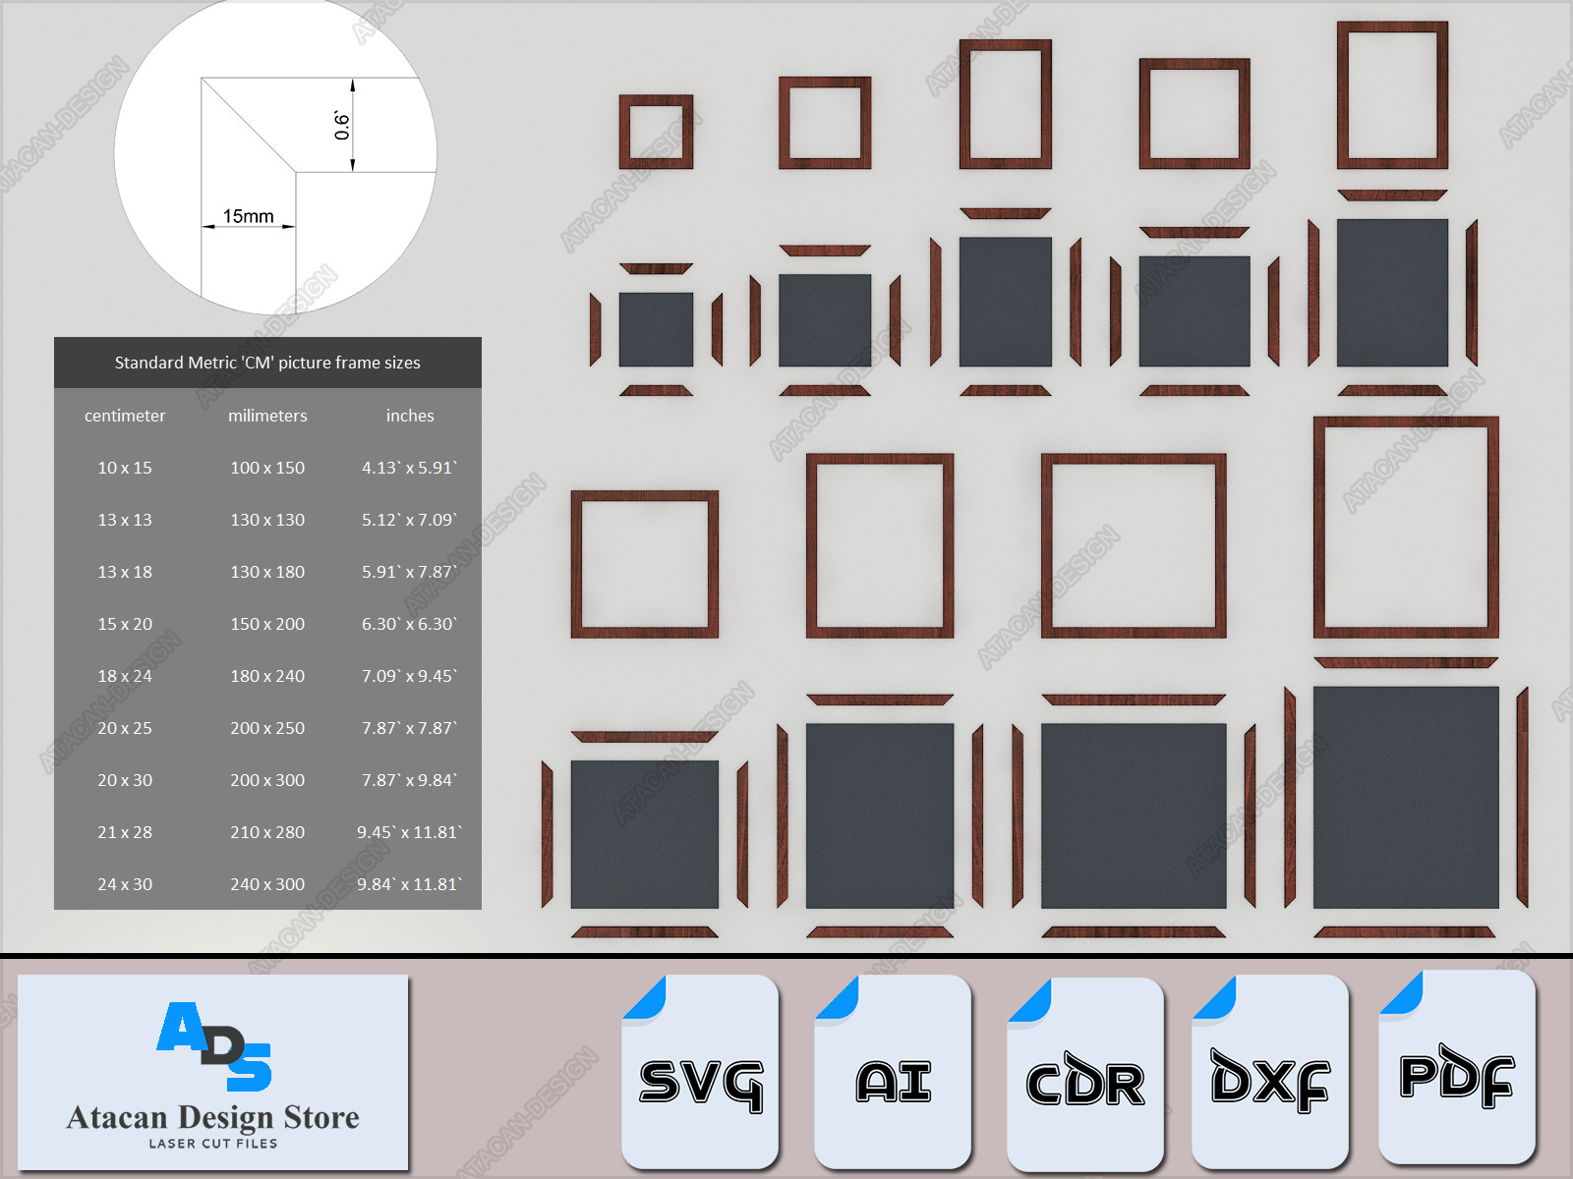Click the SVG file format icon
This screenshot has height=1179, width=1573.
click(700, 1073)
